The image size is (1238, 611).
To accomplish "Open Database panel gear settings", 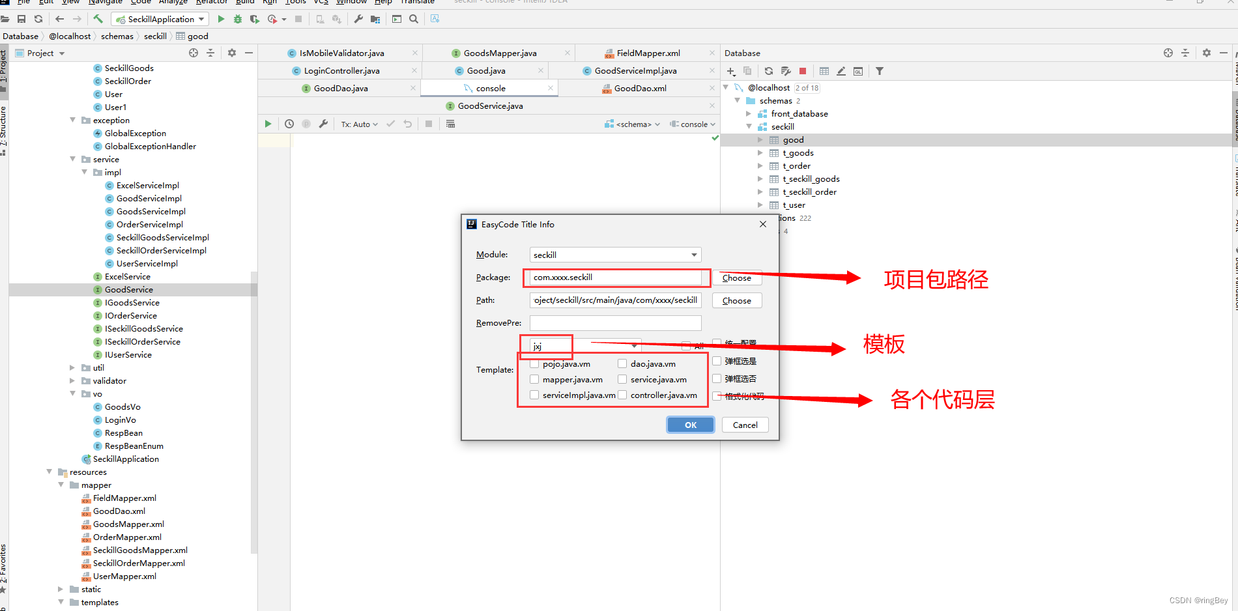I will (1207, 53).
